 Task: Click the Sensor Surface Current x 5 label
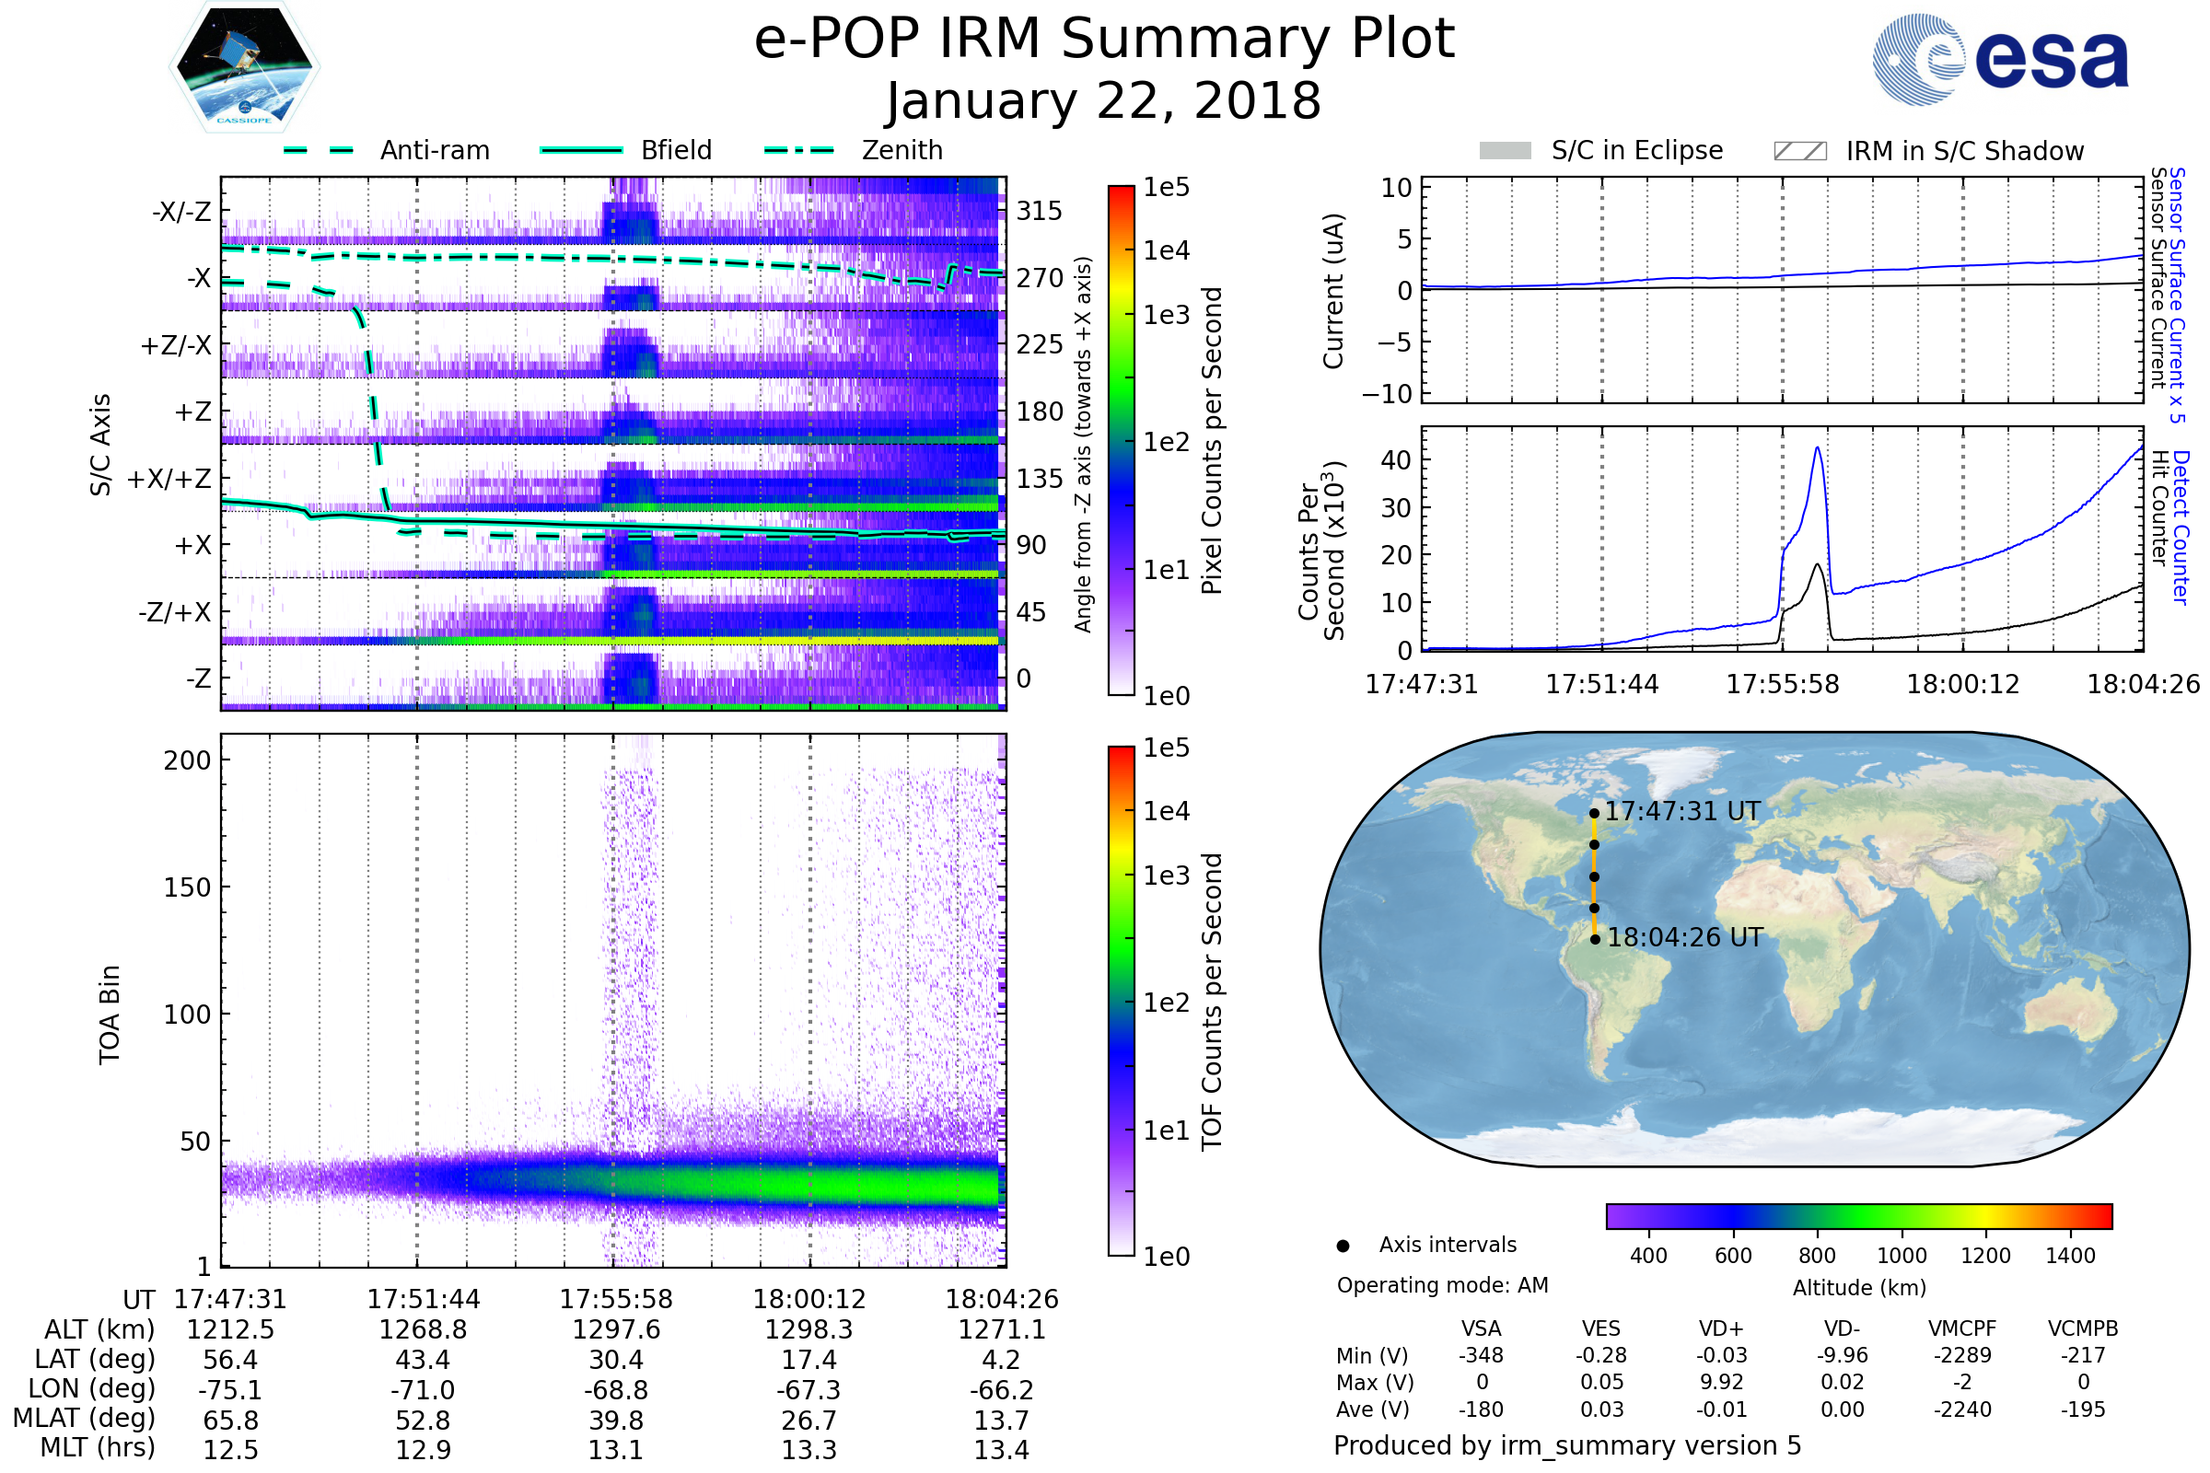[2176, 295]
